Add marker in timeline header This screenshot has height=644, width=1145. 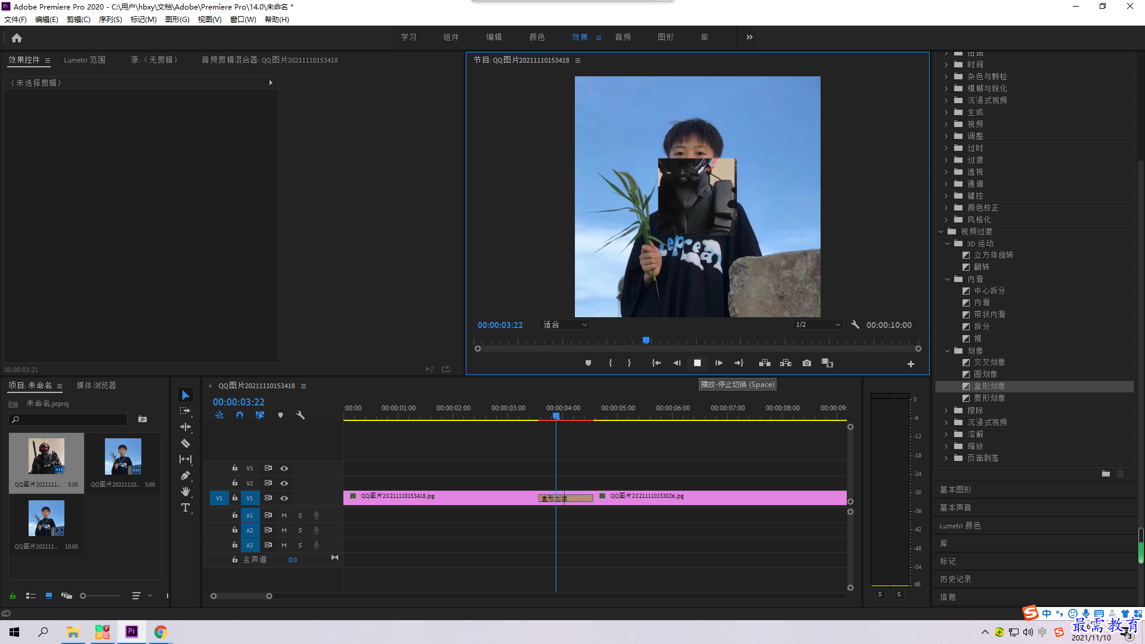[x=280, y=415]
